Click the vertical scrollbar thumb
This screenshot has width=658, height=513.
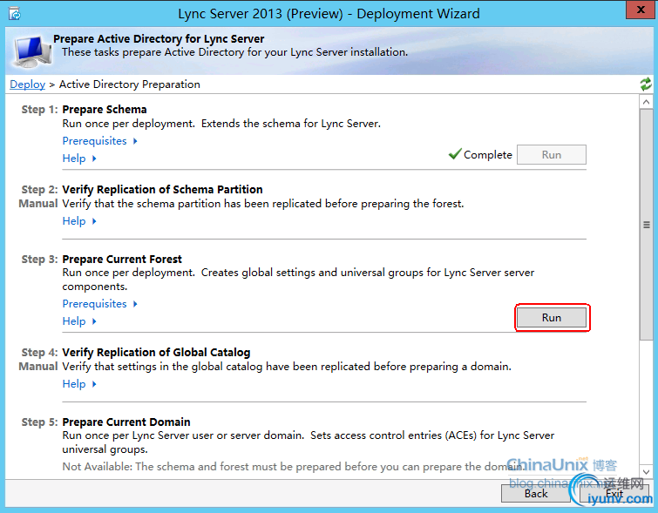pos(647,225)
